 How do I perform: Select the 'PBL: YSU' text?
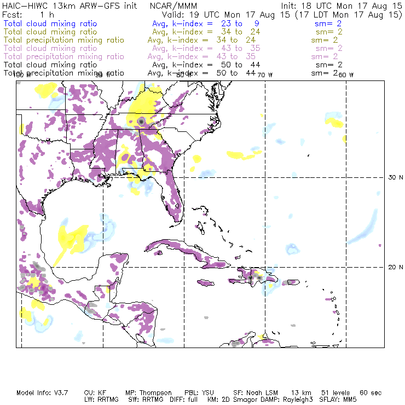[199, 393]
